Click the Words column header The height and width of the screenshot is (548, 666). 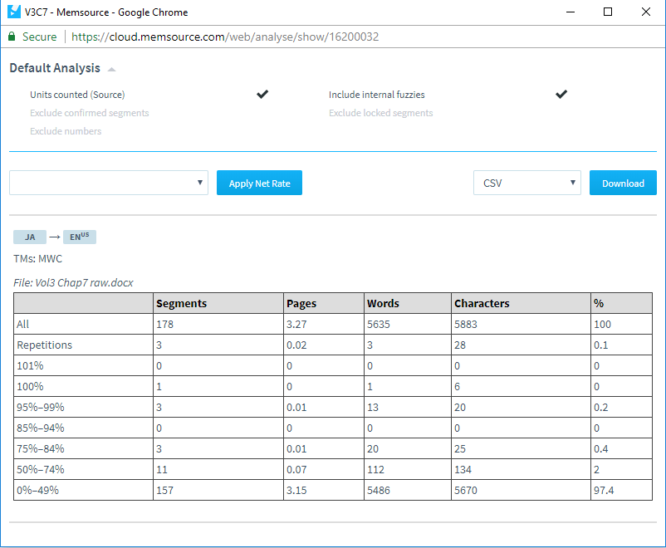click(383, 303)
